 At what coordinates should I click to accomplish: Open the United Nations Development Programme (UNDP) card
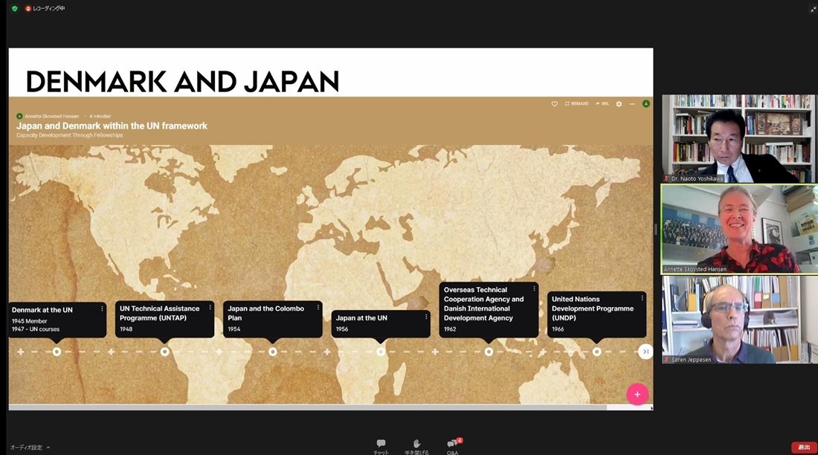click(x=597, y=314)
